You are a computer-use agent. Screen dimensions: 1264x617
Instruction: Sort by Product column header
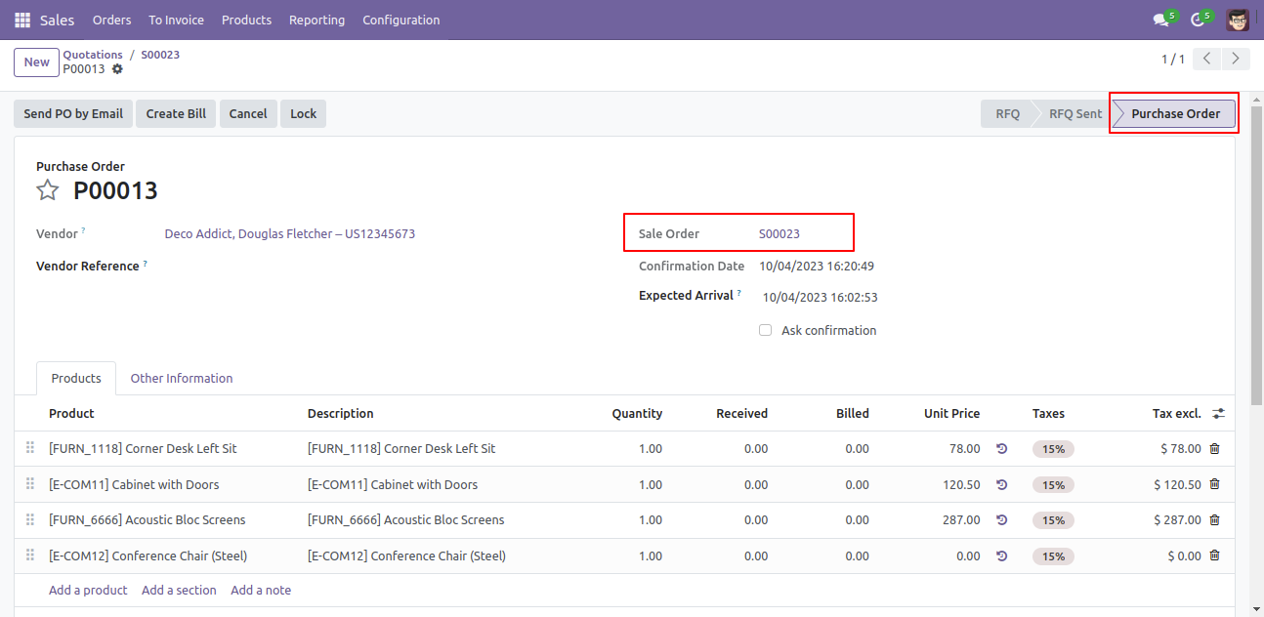click(71, 413)
